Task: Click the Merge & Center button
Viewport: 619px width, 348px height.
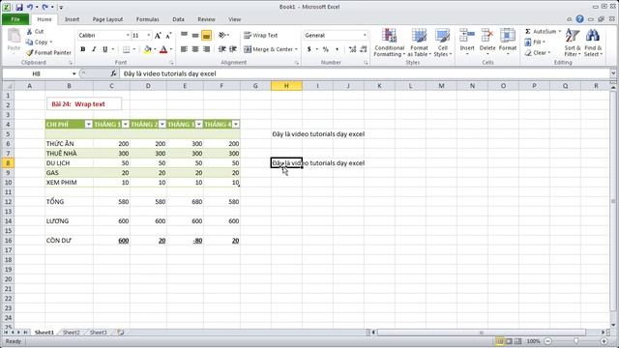Action: [268, 49]
